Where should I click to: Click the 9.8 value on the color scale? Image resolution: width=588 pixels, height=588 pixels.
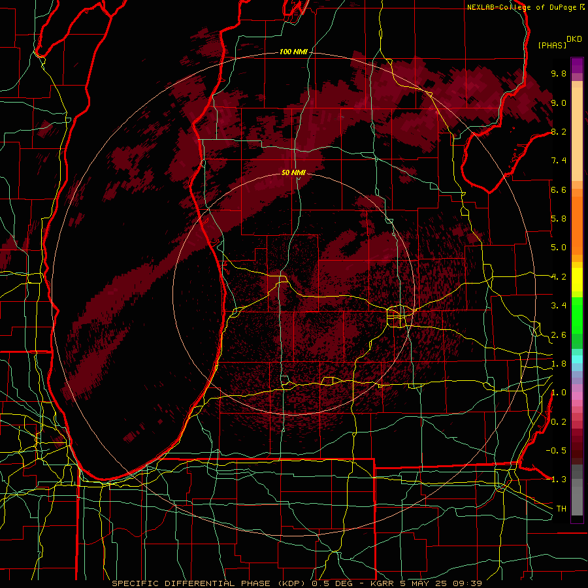click(x=559, y=73)
